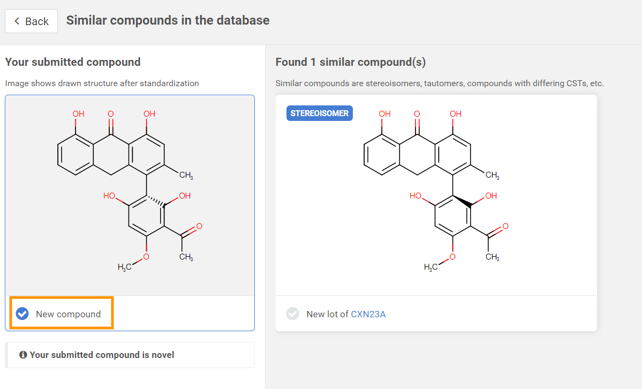The height and width of the screenshot is (389, 642).
Task: Click the "Found 1 similar compound(s)" heading
Action: pos(351,62)
